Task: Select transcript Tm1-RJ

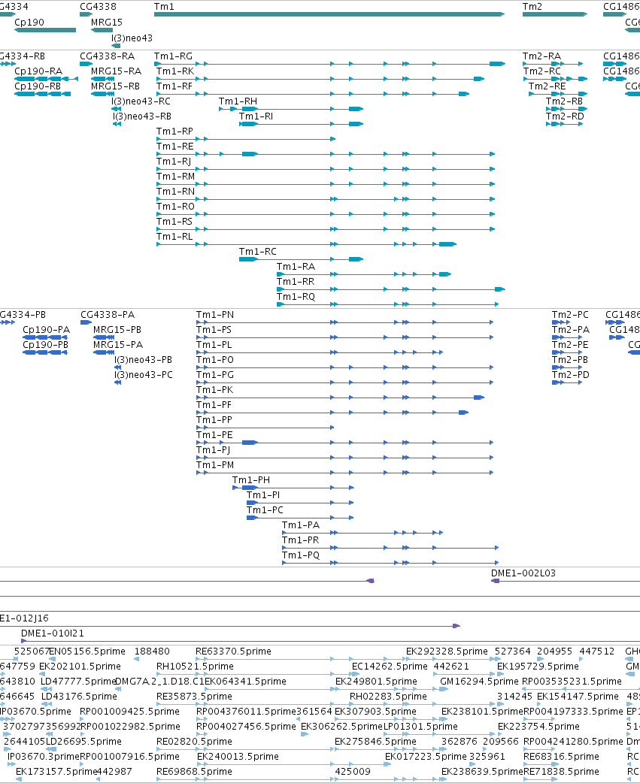Action: (x=326, y=169)
